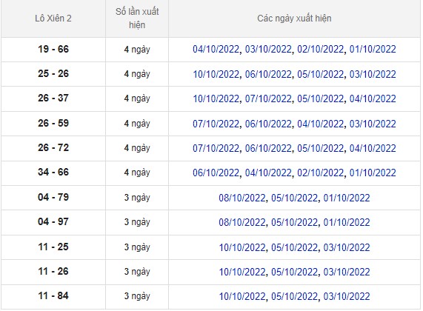
Task: Click 03/10/2022 date in 26 - 59 row
Action: pos(373,124)
